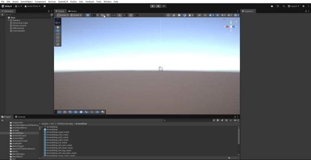311x160 pixels.
Task: Select the Rotate tool in Scene toolbar
Action: coord(58,34)
